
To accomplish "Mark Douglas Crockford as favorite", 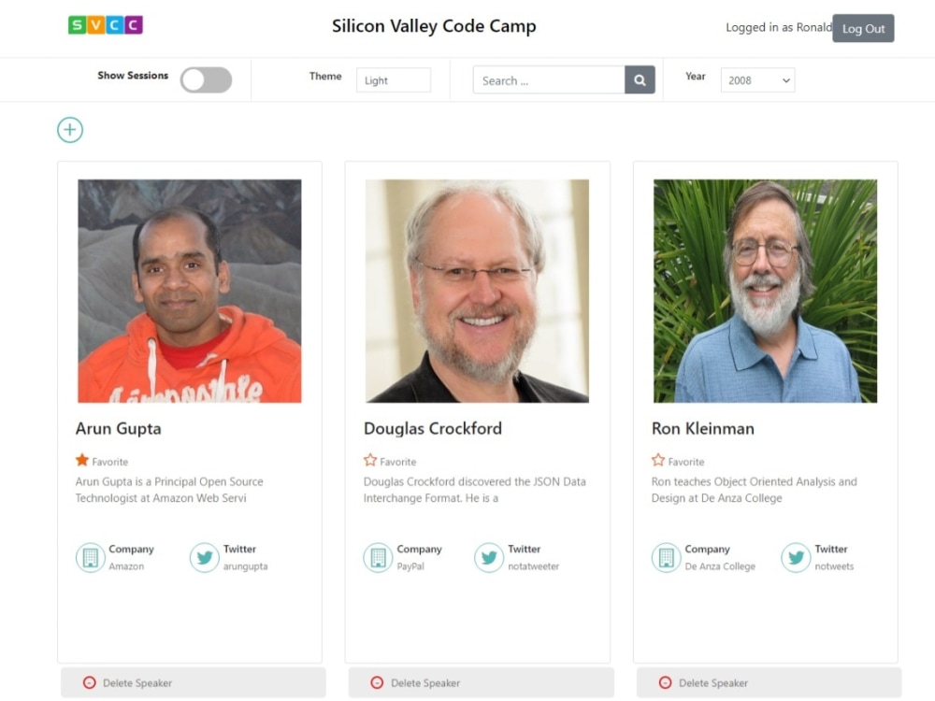I will [x=370, y=460].
